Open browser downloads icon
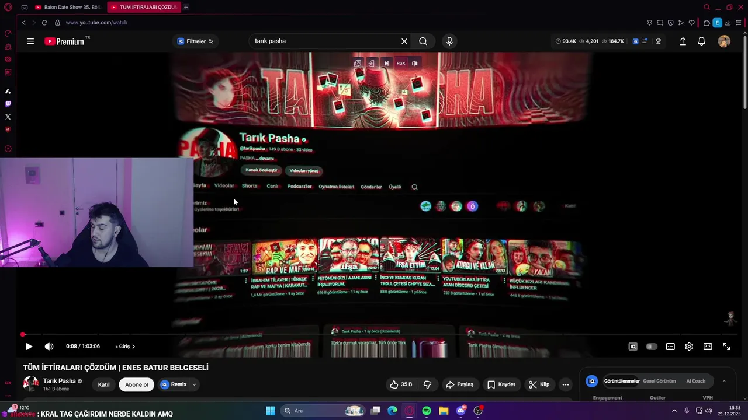The width and height of the screenshot is (748, 420). (x=728, y=23)
